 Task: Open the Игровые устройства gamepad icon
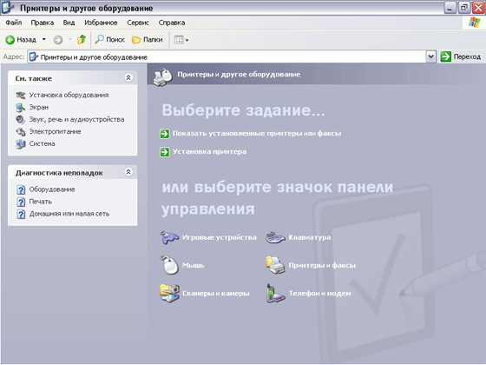169,237
